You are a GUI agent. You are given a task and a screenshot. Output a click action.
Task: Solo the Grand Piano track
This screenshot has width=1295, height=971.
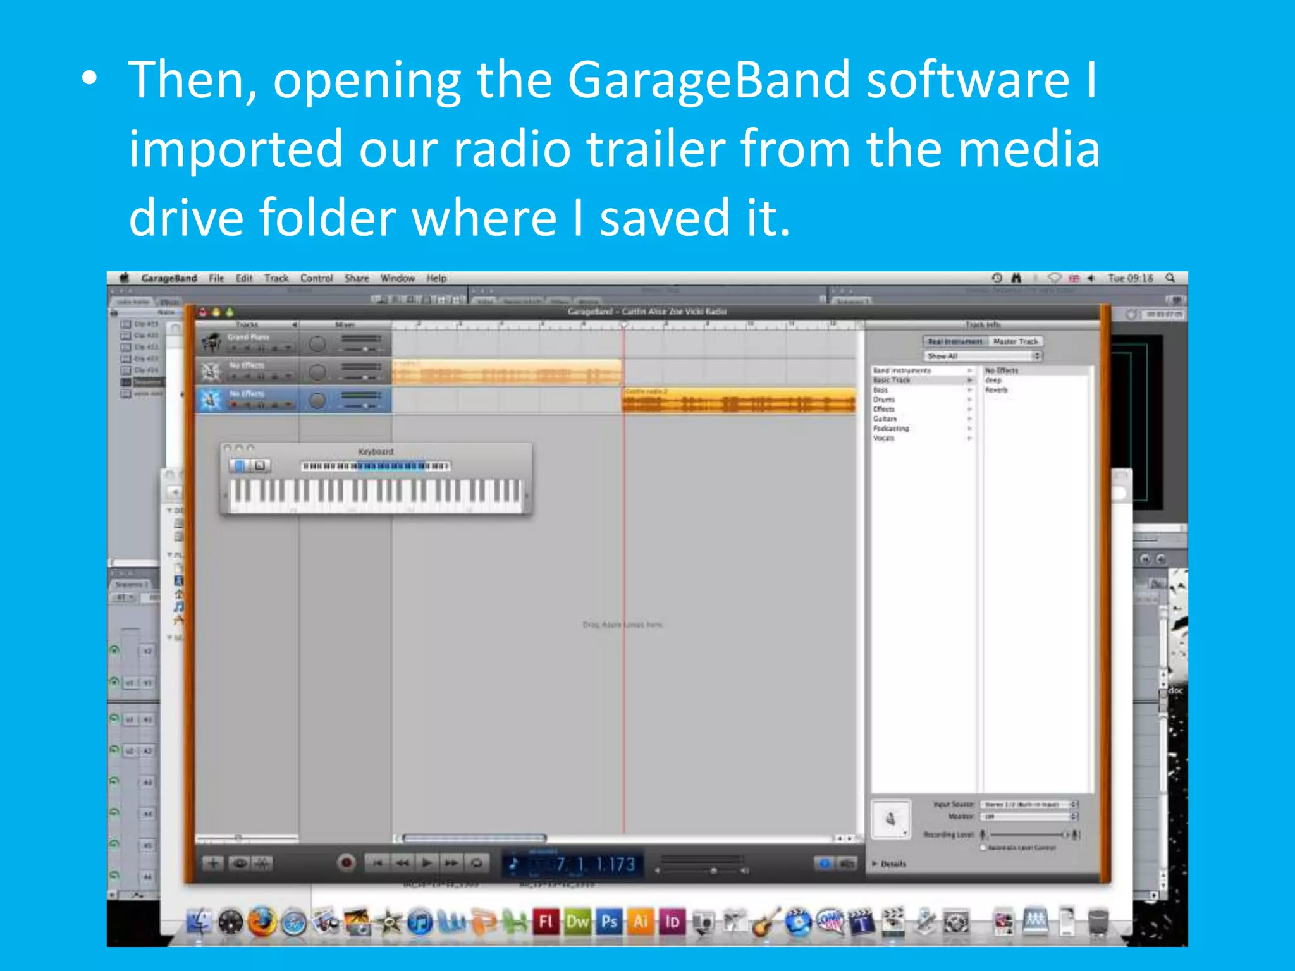(261, 348)
